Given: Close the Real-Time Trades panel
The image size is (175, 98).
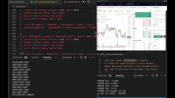Looking at the screenshot, I should (150, 41).
